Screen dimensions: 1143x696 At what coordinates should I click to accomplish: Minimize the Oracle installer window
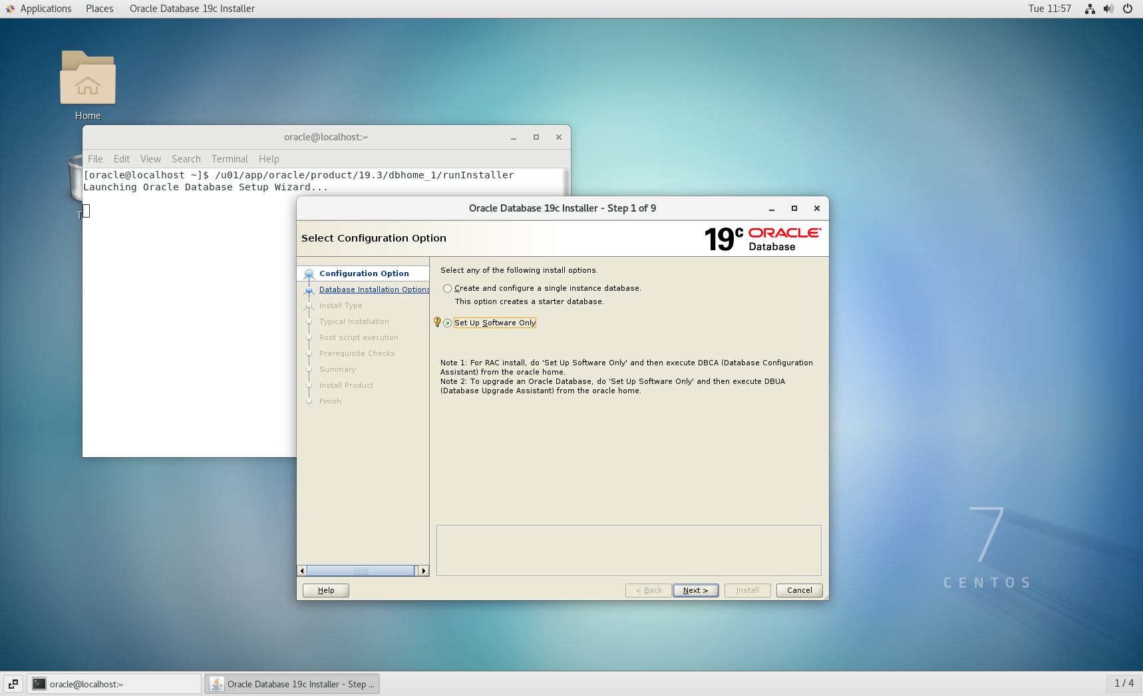(772, 208)
